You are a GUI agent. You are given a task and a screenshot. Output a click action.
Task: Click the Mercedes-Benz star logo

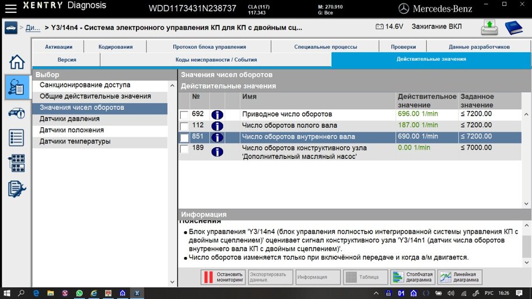[404, 9]
